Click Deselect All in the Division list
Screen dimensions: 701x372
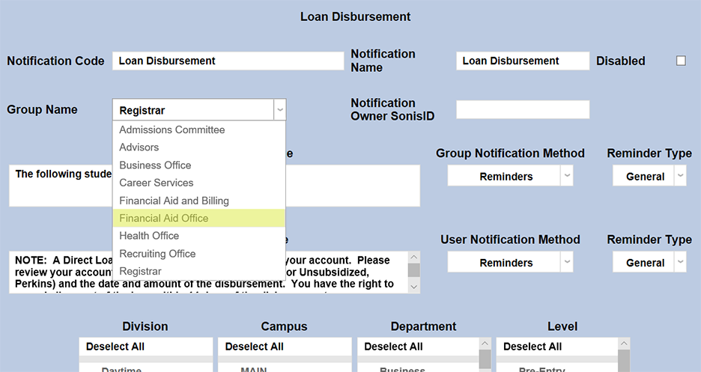[146, 347]
